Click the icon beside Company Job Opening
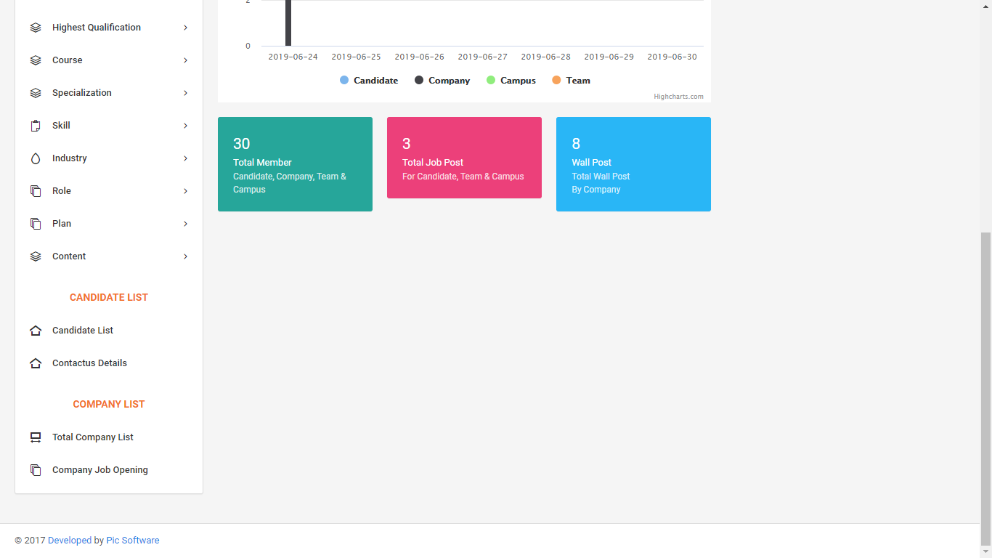The width and height of the screenshot is (992, 558). coord(36,470)
